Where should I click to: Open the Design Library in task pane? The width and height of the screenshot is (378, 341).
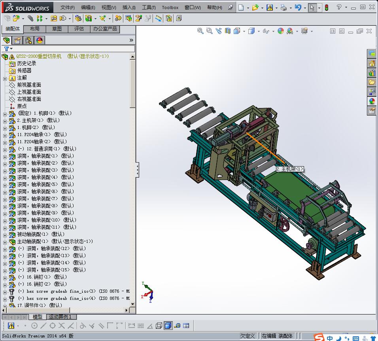pyautogui.click(x=372, y=73)
